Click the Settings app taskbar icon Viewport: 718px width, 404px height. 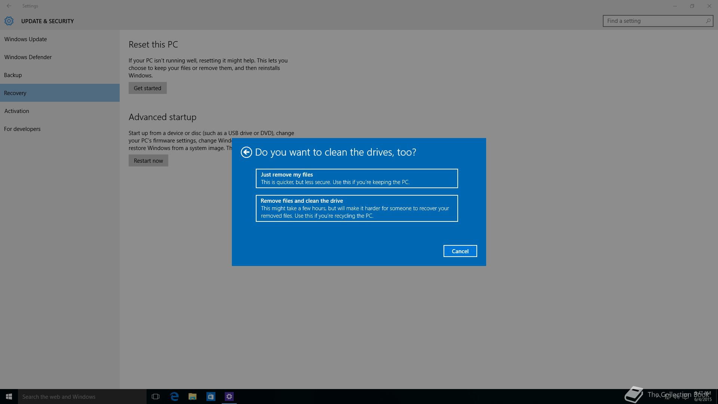coord(229,397)
